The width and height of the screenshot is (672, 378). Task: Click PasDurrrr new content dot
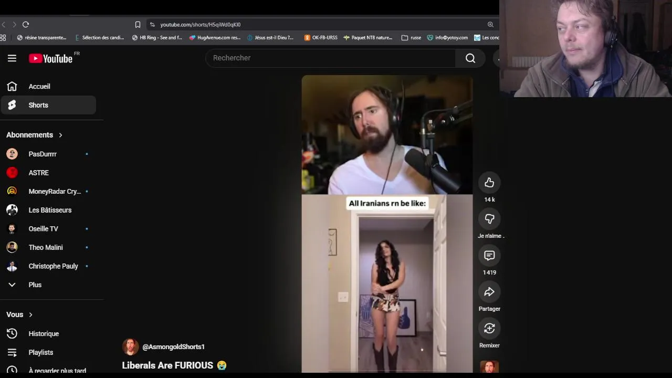(87, 154)
